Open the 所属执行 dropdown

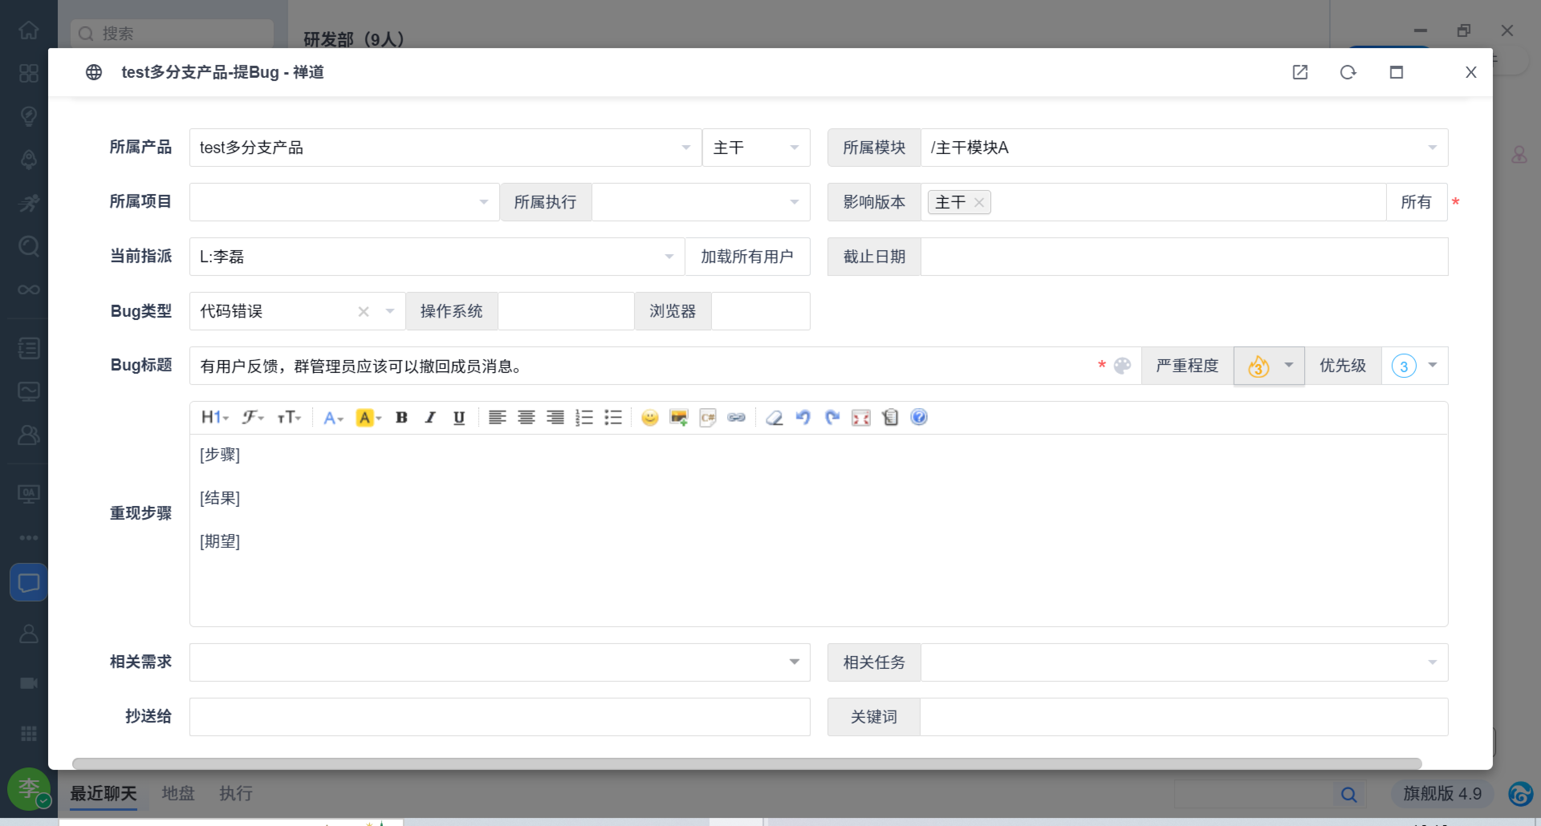701,202
